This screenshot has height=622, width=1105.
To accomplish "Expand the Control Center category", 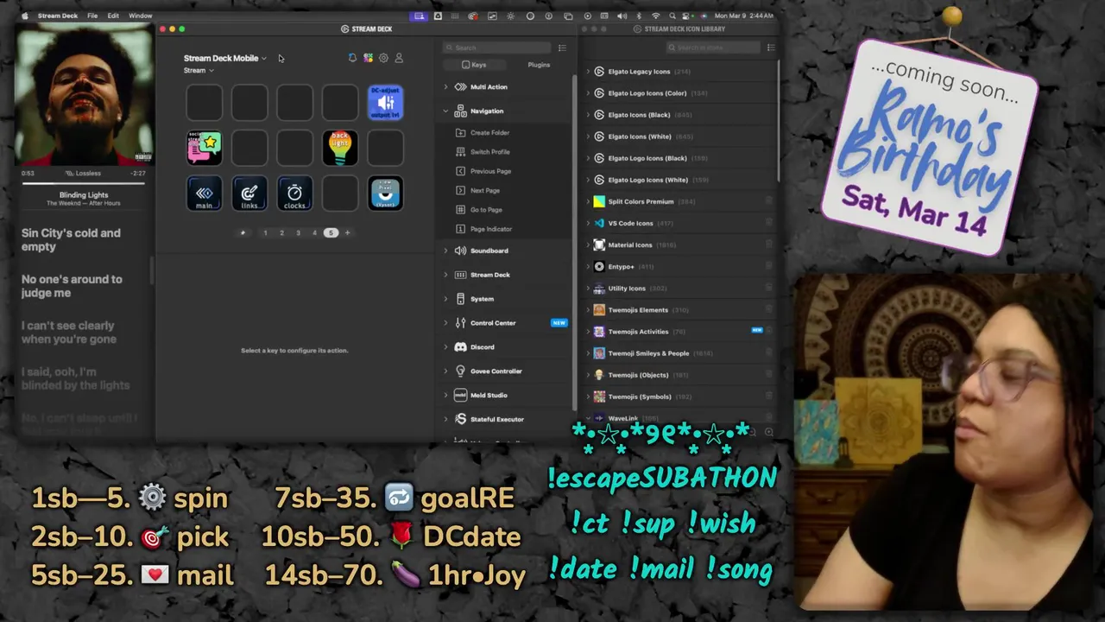I will click(446, 322).
